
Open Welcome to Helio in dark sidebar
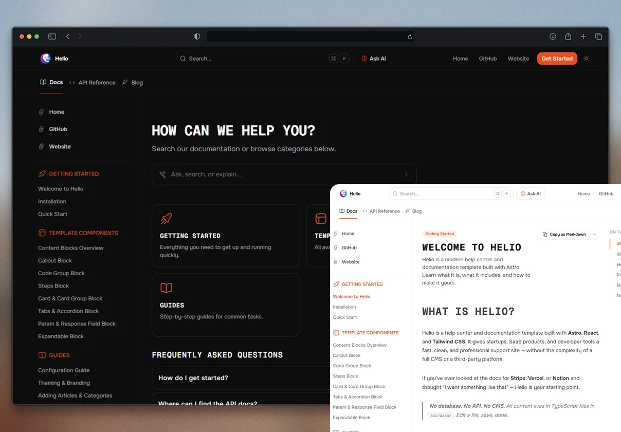61,189
